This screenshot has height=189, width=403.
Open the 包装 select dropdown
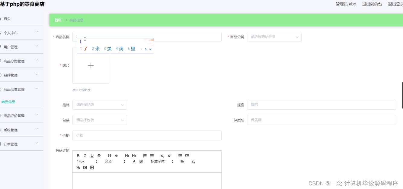coord(100,120)
